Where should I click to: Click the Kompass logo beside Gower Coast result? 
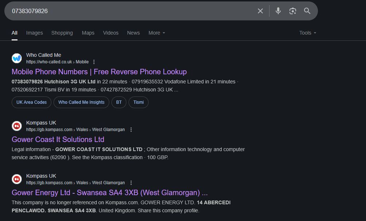pos(17,126)
